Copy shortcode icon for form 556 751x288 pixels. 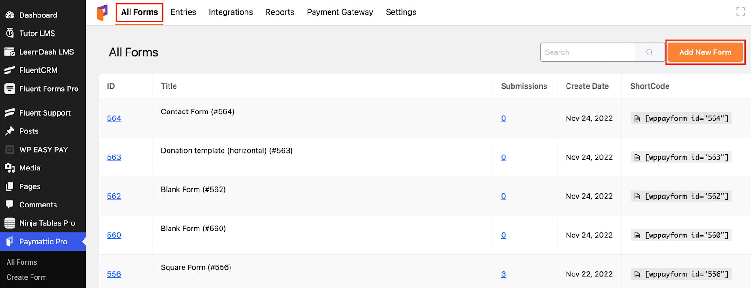637,274
